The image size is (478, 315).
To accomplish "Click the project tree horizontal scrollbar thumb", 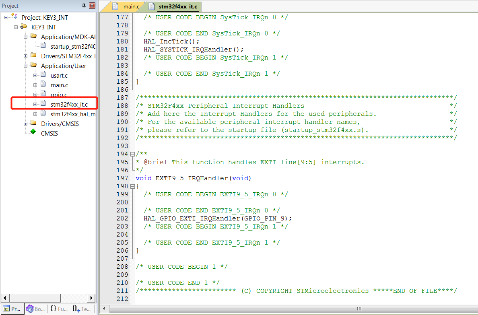I will pos(35,298).
